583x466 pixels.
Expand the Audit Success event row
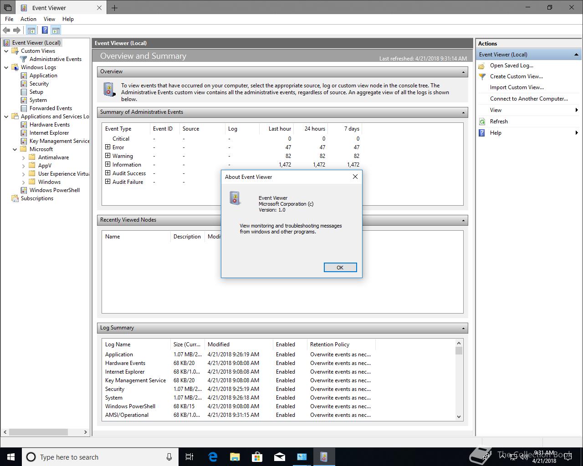[x=108, y=173]
